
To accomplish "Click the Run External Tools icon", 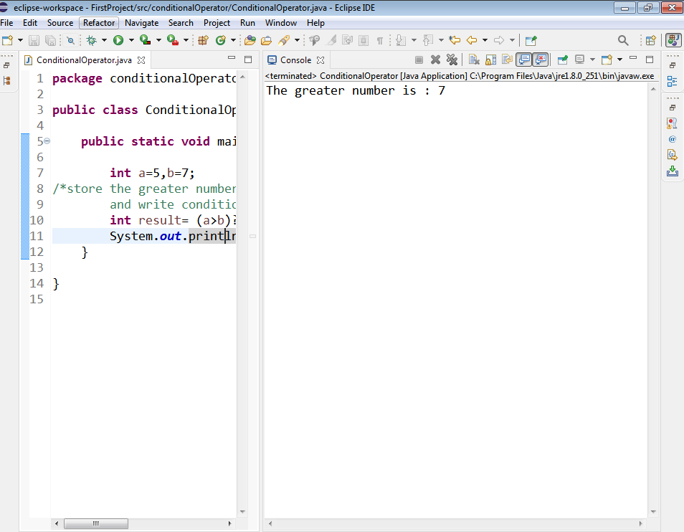I will pyautogui.click(x=173, y=41).
